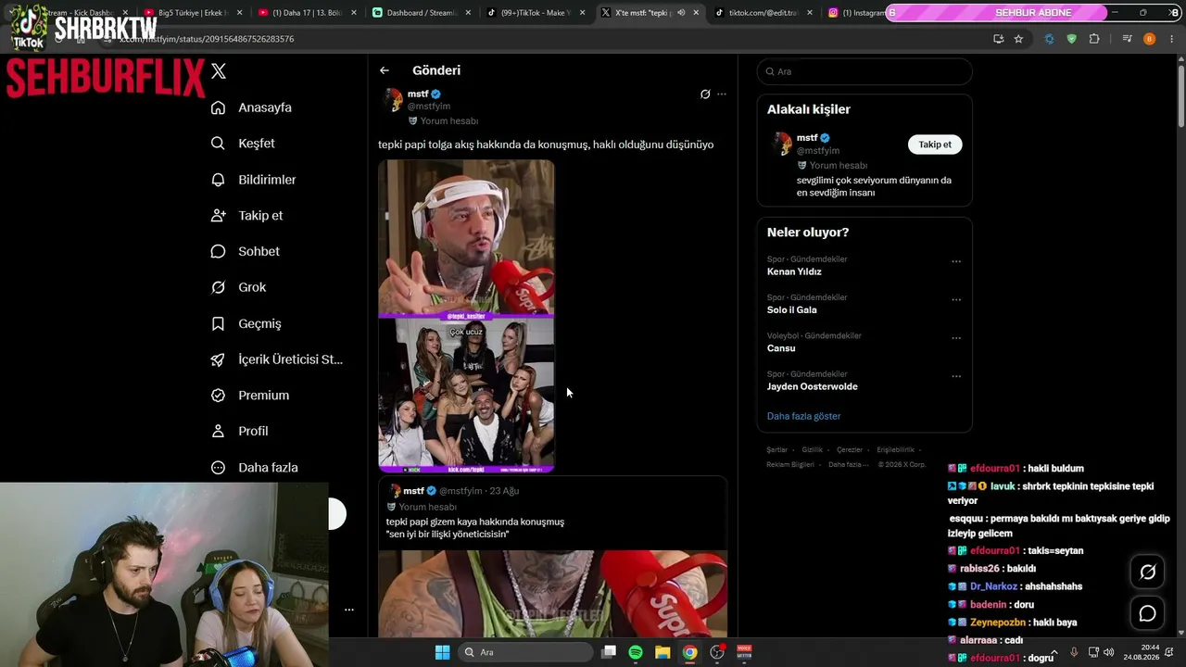Switch to the (99+) TikTok Make Your Day tab
Screen dimensions: 1186x667
tap(536, 13)
